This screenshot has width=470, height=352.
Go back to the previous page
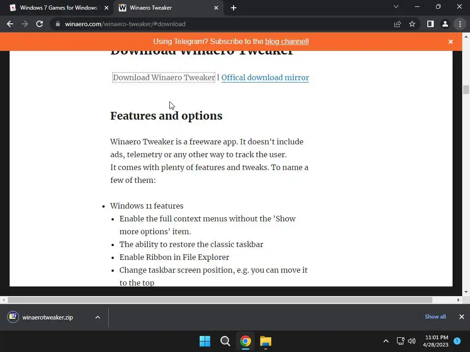[10, 24]
